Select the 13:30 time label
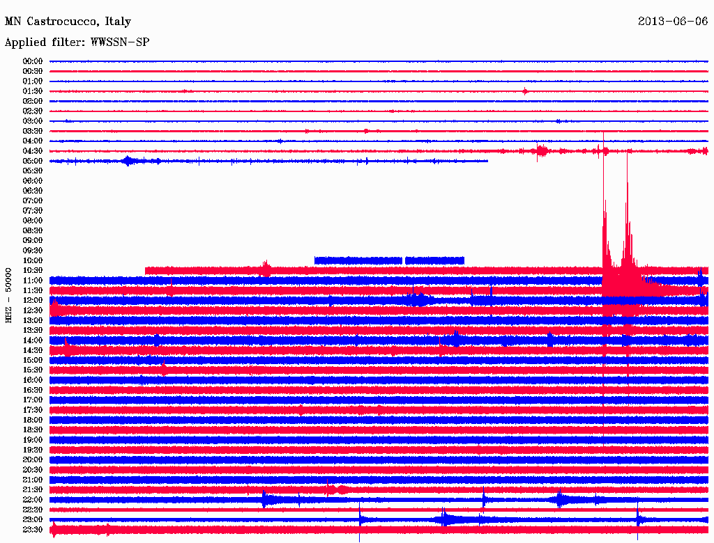Image resolution: width=714 pixels, height=543 pixels. (x=33, y=330)
